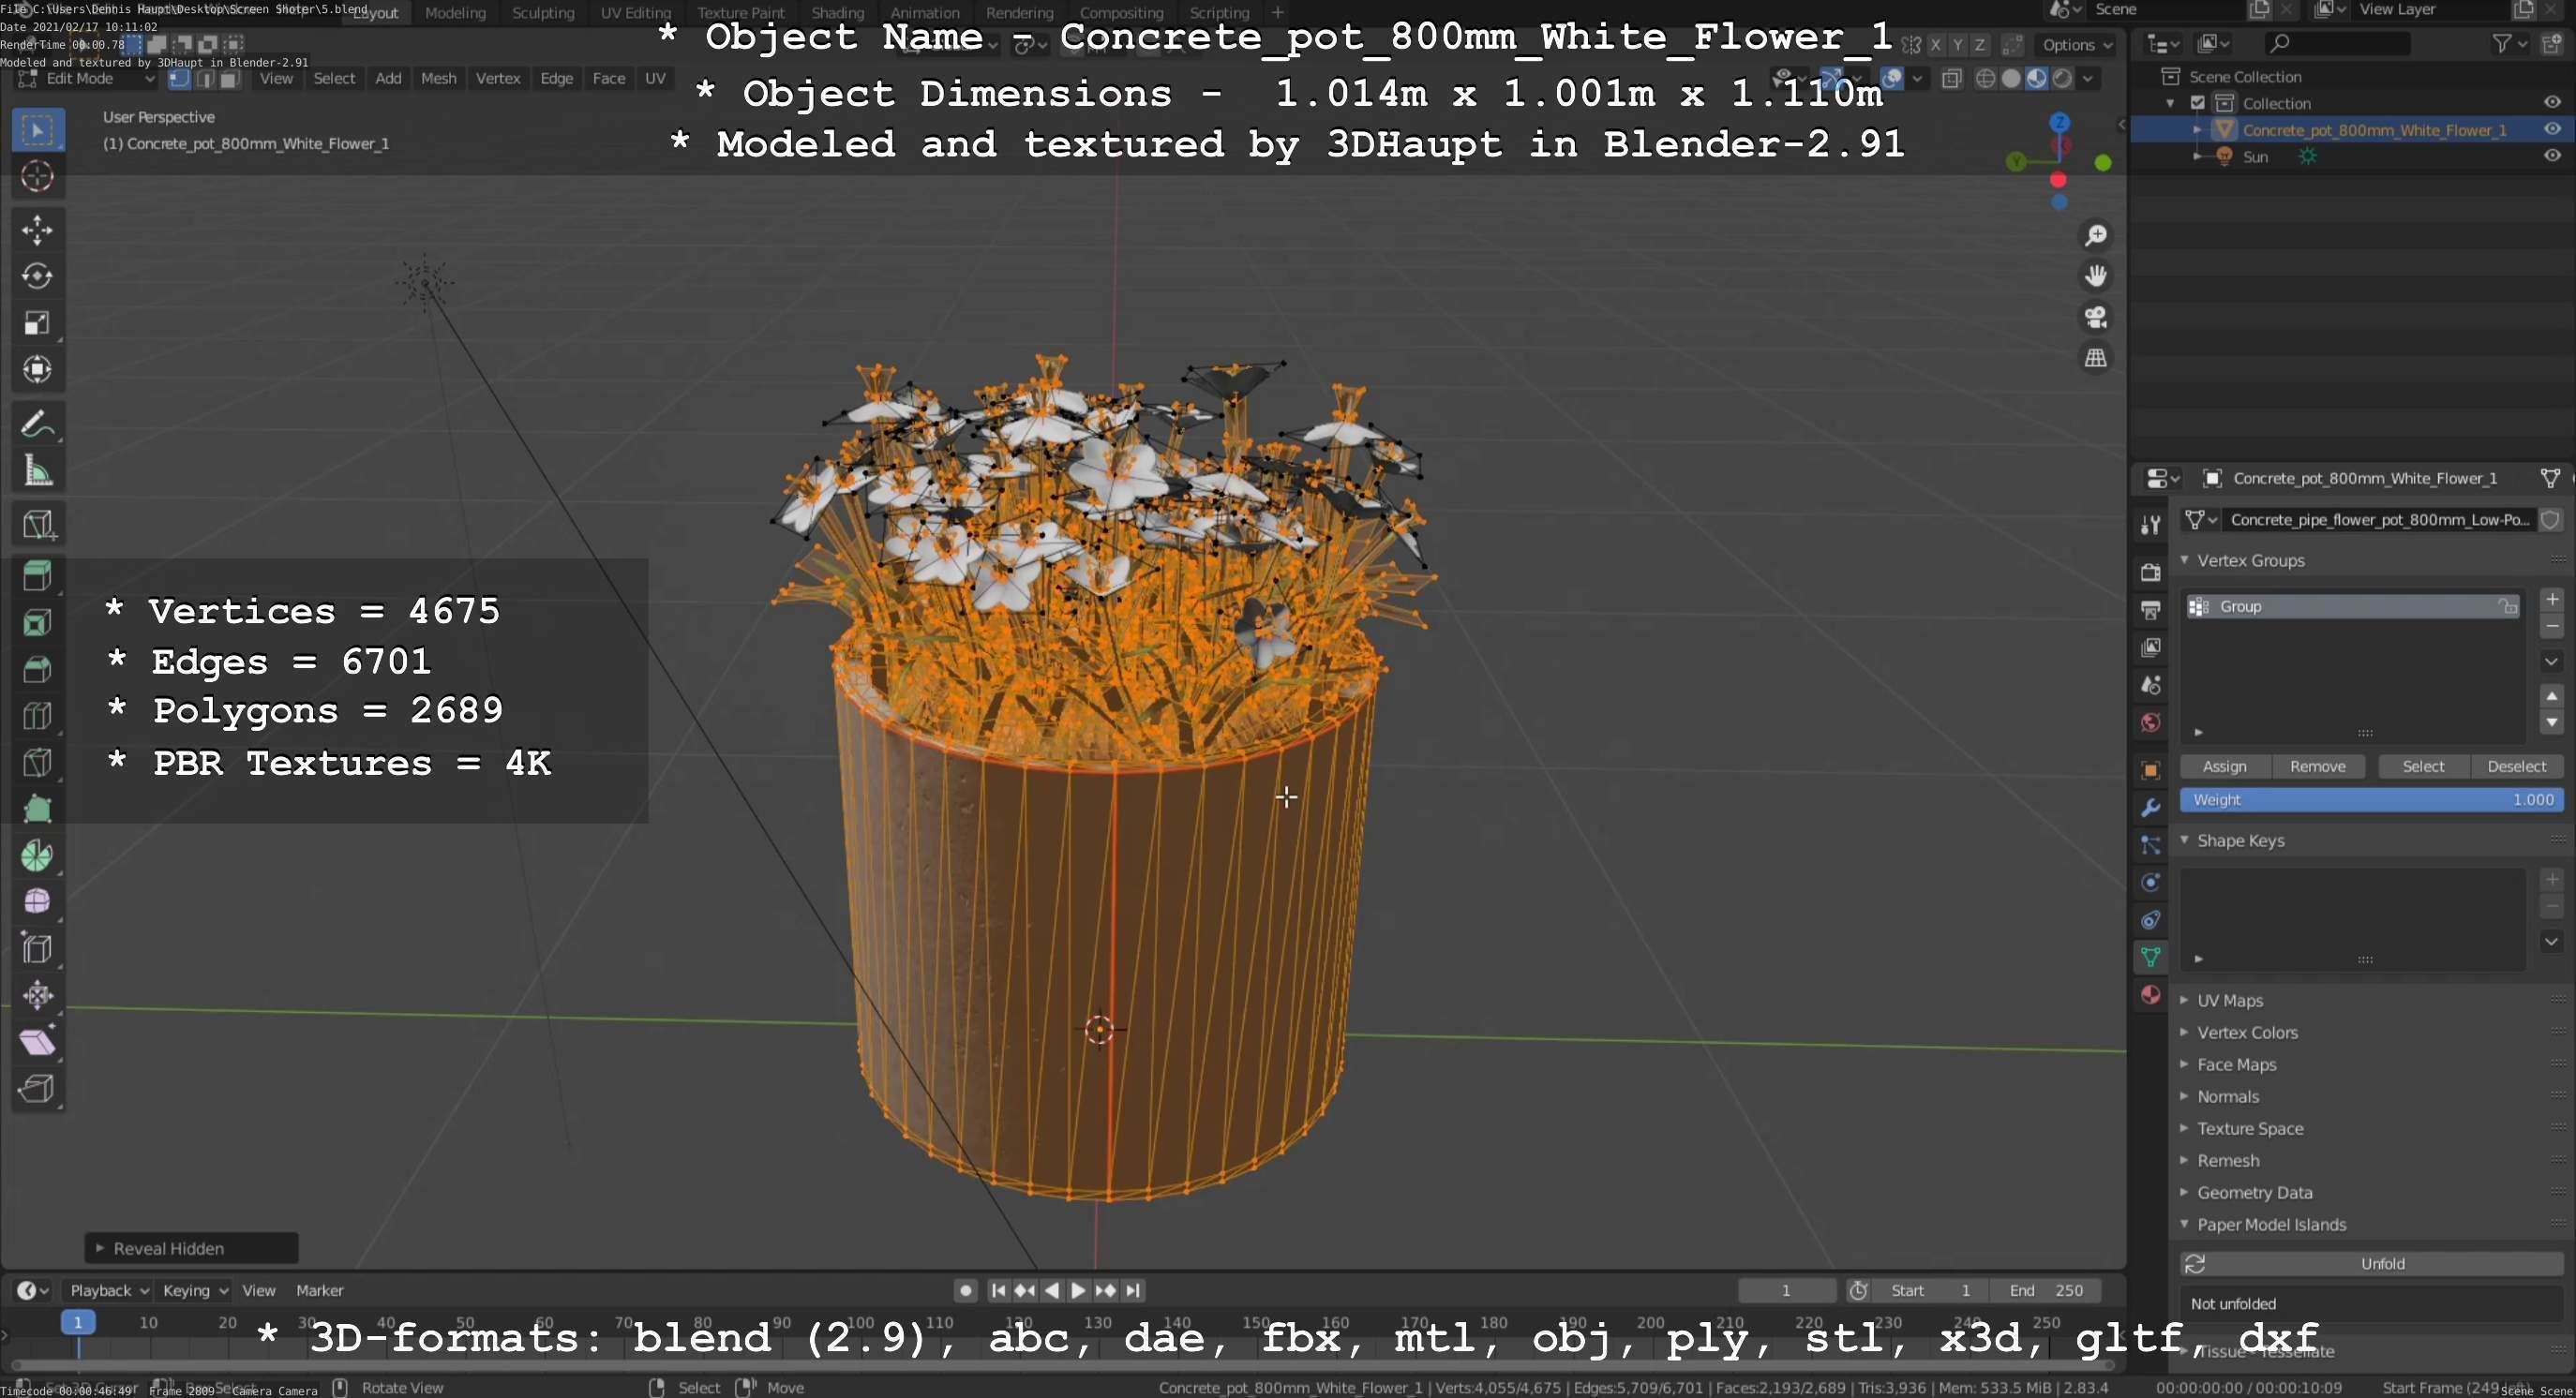Viewport: 2576px width, 1398px height.
Task: Open the Vertex menu
Action: click(497, 79)
